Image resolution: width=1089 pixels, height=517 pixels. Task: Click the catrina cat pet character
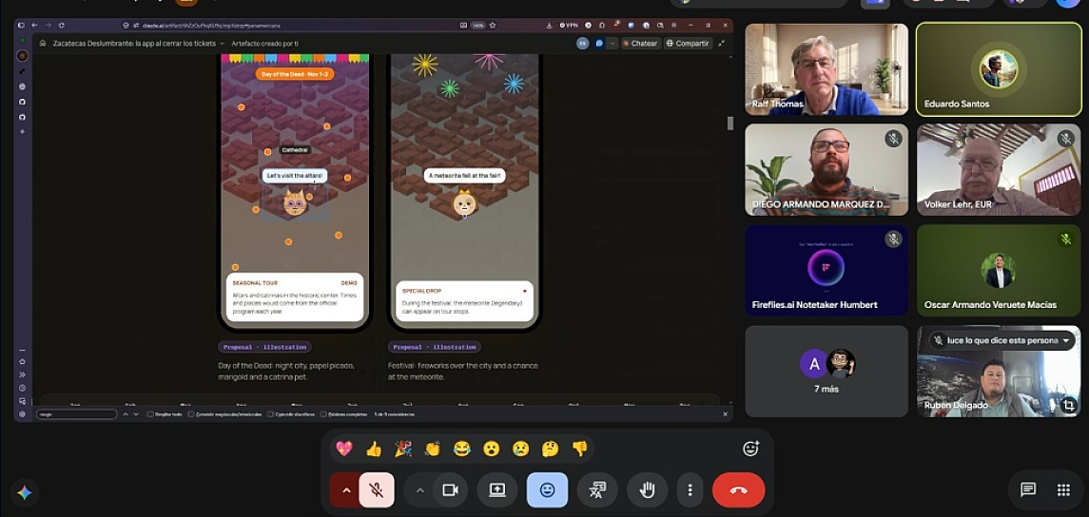click(x=295, y=203)
